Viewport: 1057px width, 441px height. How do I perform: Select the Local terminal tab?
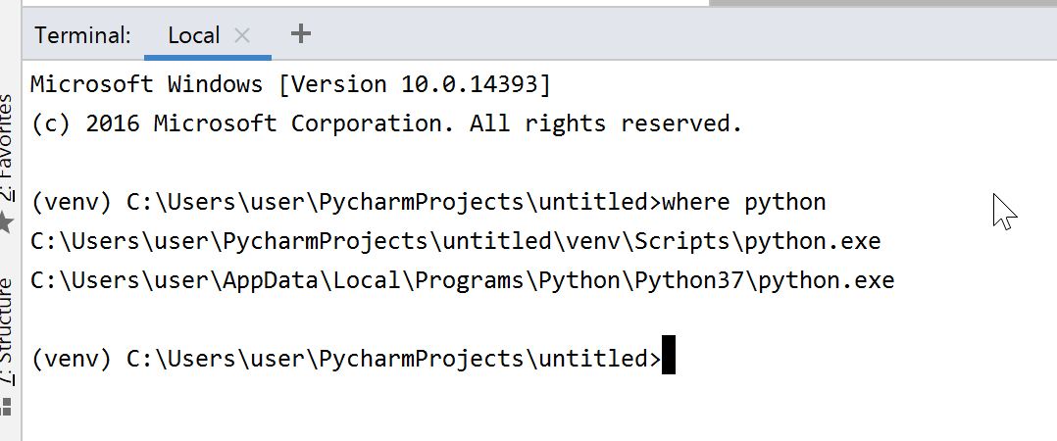[x=193, y=35]
